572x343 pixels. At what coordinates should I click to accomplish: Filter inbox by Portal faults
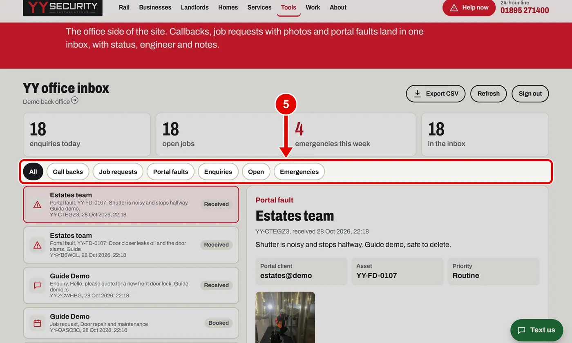(171, 171)
